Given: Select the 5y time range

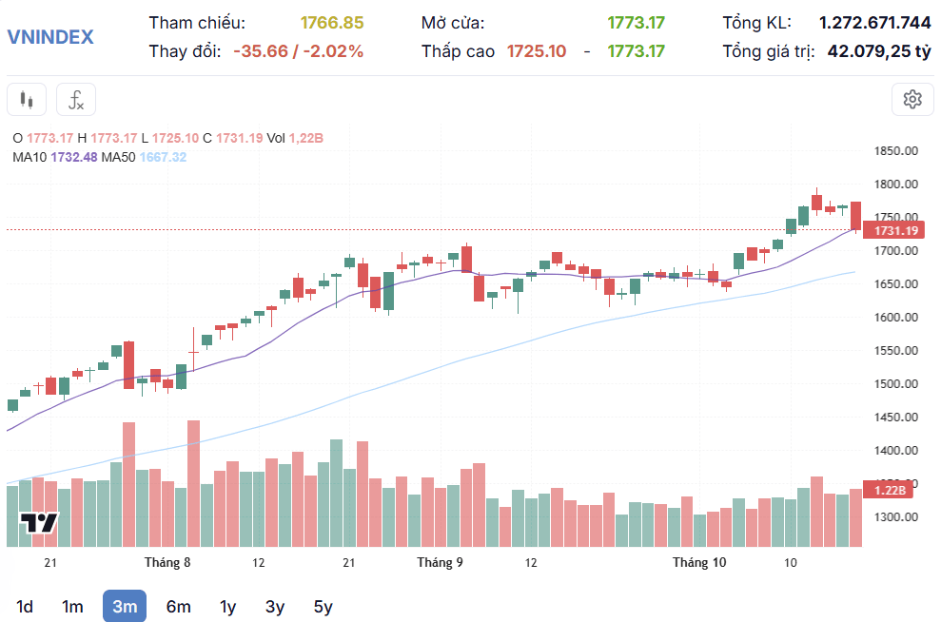Looking at the screenshot, I should click(323, 607).
